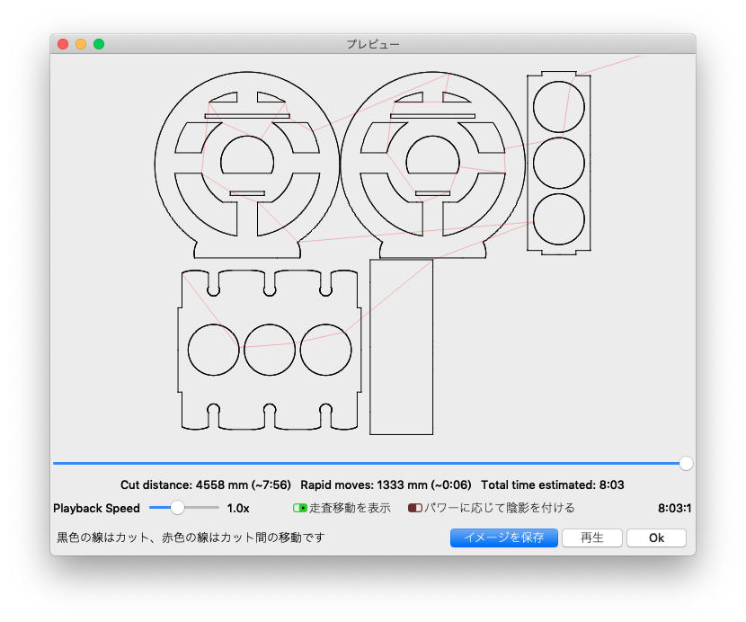The image size is (746, 622).
Task: Maximize window with the green button
Action: tap(99, 44)
